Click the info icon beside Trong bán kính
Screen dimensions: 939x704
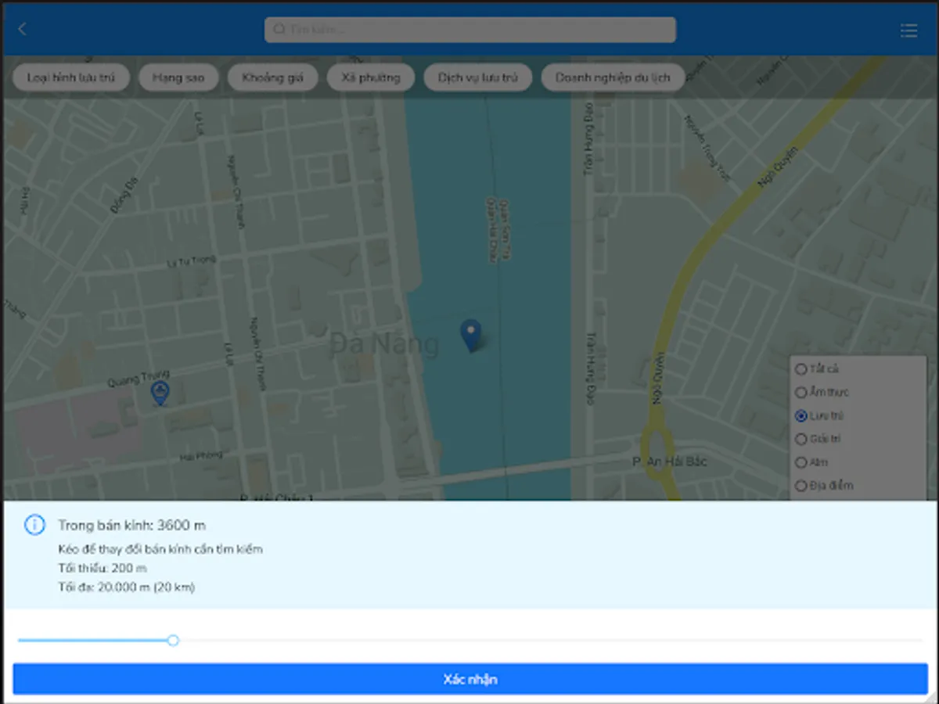pyautogui.click(x=34, y=525)
